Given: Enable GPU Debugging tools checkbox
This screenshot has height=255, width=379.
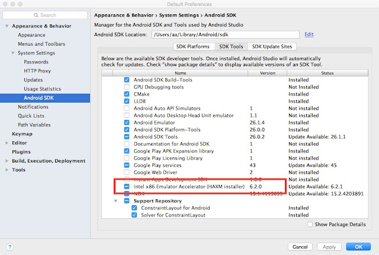Looking at the screenshot, I should [127, 87].
